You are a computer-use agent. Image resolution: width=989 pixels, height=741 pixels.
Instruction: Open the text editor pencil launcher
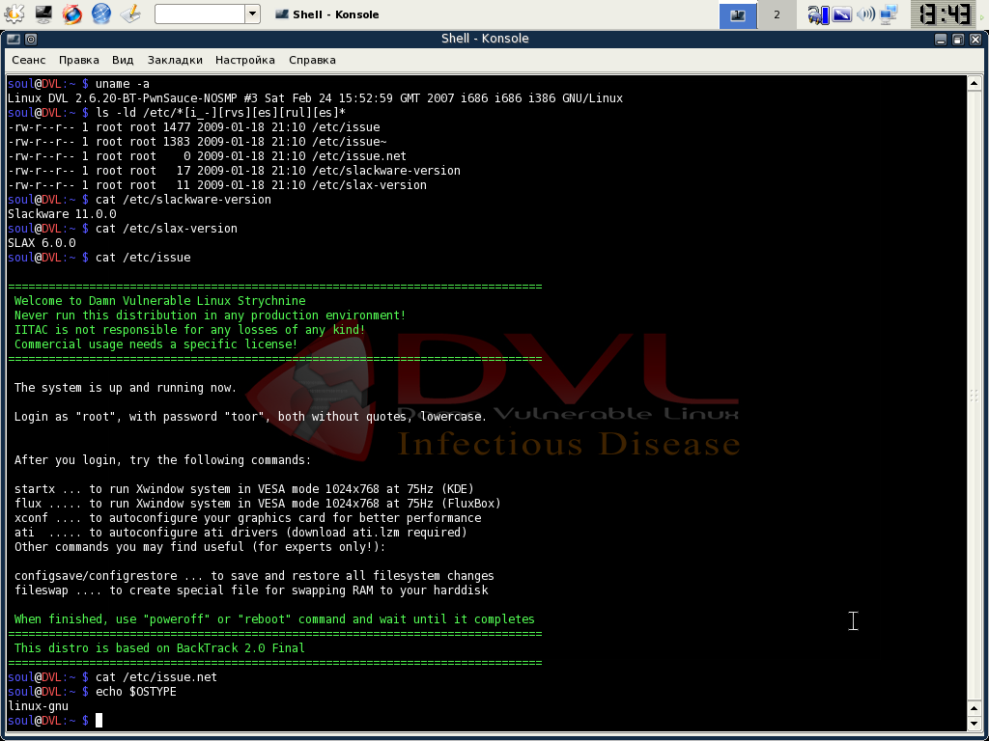tap(130, 14)
